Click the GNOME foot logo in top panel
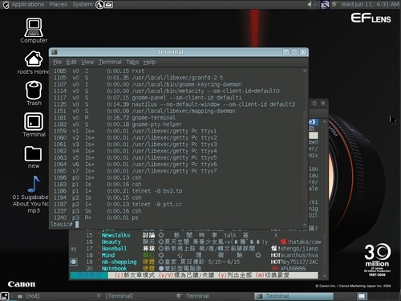This screenshot has height=301, width=401. pyautogui.click(x=6, y=5)
